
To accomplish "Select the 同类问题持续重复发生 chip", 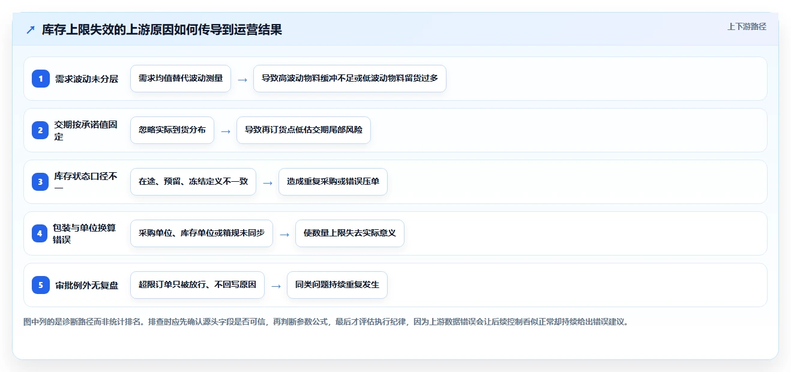I will (337, 285).
